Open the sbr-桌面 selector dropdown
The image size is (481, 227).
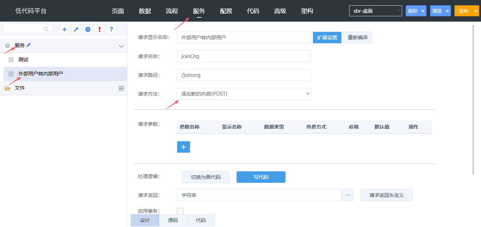click(375, 11)
